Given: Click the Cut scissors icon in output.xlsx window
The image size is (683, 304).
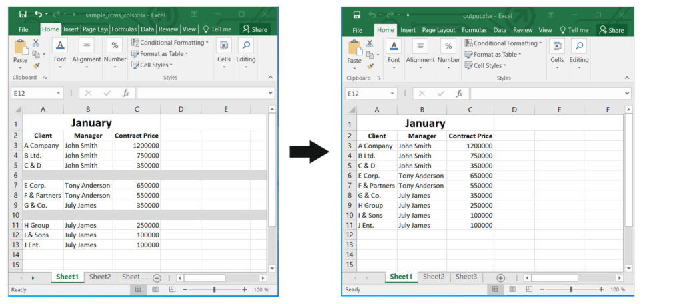Looking at the screenshot, I should tap(370, 43).
